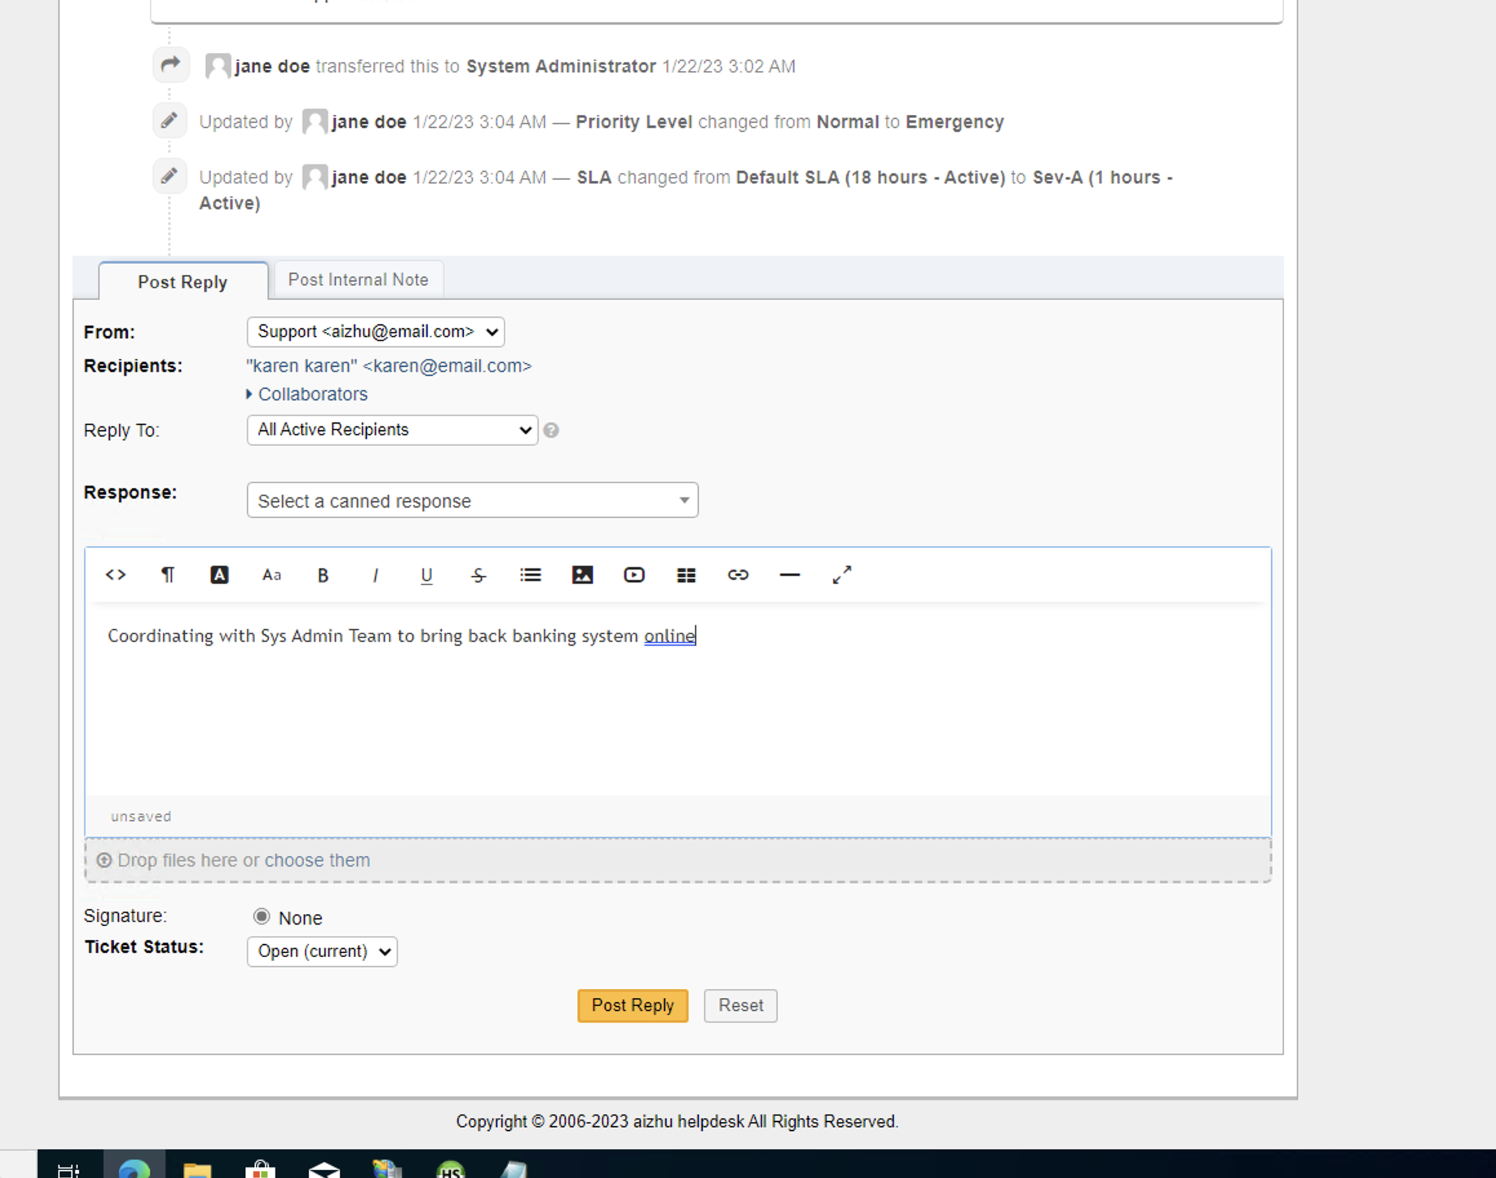This screenshot has height=1178, width=1496.
Task: Insert link using chain icon
Action: pos(738,575)
